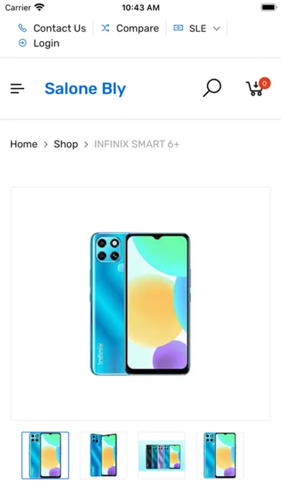Open the Compare link
This screenshot has width=281, height=499.
pyautogui.click(x=137, y=28)
